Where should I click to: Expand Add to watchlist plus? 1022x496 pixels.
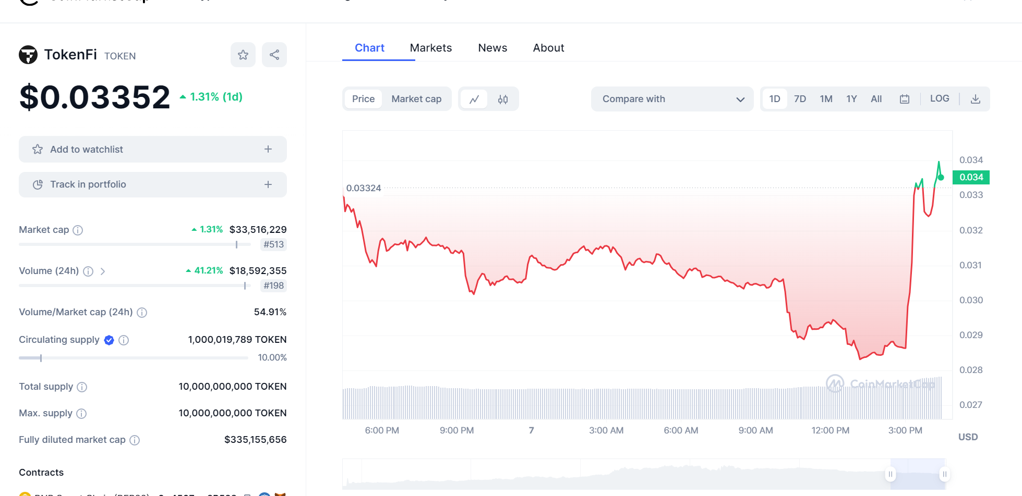coord(268,150)
